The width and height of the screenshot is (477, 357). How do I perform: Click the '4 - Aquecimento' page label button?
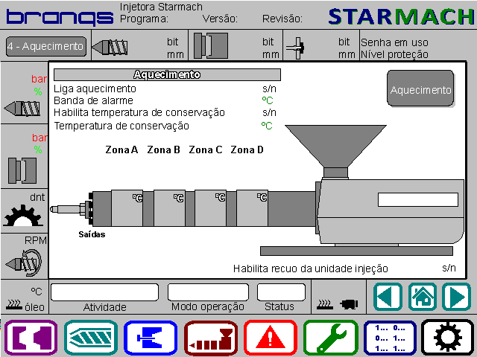46,46
